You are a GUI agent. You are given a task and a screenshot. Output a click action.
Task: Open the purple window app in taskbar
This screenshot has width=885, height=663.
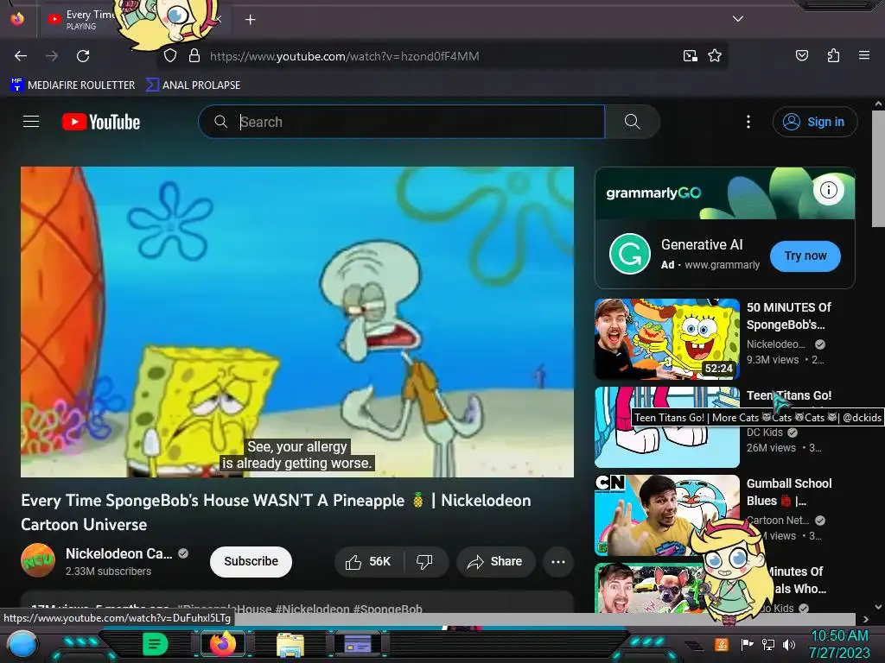tap(357, 644)
